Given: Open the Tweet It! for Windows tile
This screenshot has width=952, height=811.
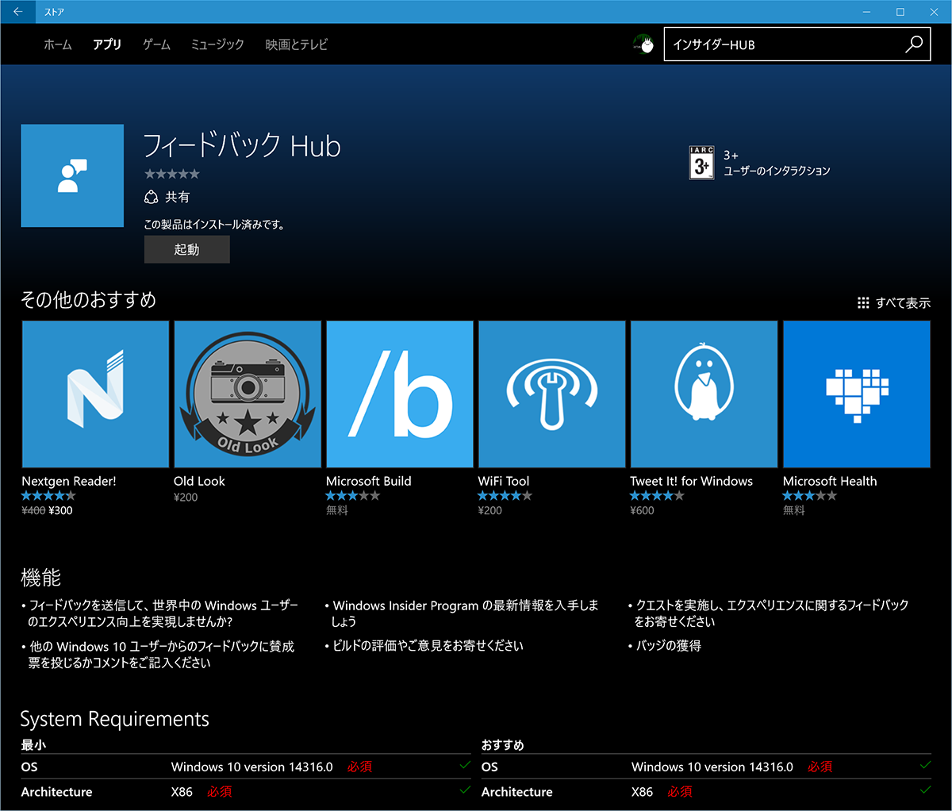Looking at the screenshot, I should pyautogui.click(x=704, y=394).
